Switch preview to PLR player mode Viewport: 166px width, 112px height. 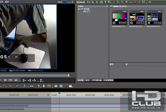point(60,2)
